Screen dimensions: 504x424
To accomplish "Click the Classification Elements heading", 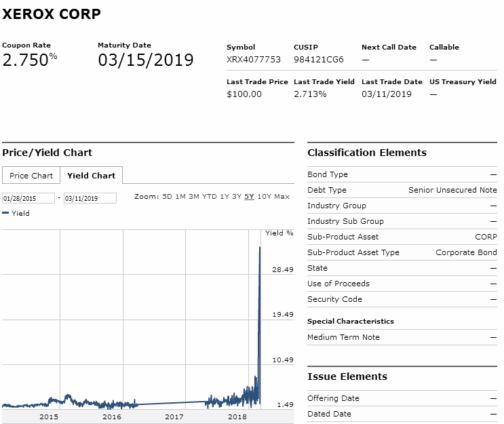I will 367,153.
